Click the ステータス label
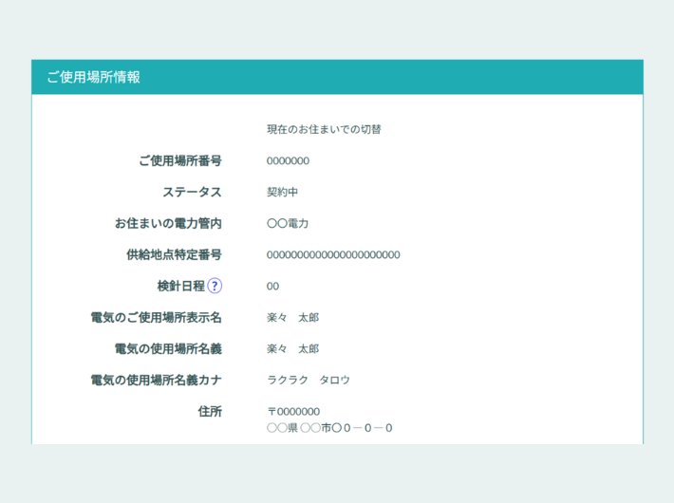The width and height of the screenshot is (674, 503). pos(192,192)
